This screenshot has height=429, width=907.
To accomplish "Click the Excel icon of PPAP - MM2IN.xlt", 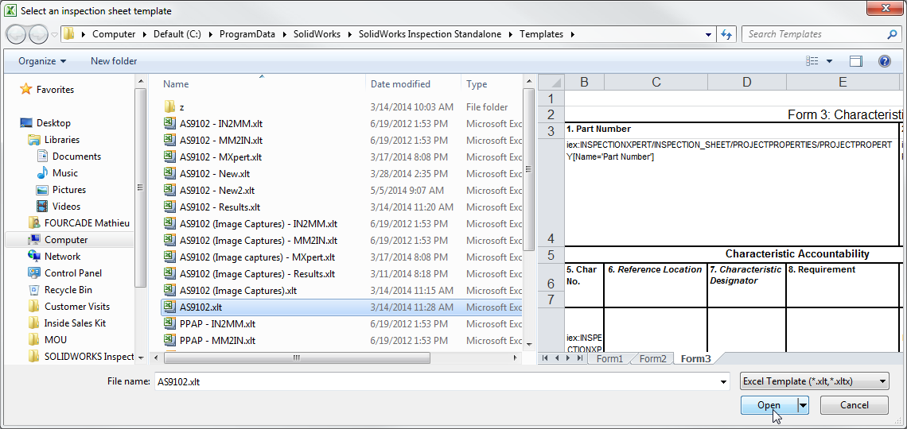I will [169, 341].
